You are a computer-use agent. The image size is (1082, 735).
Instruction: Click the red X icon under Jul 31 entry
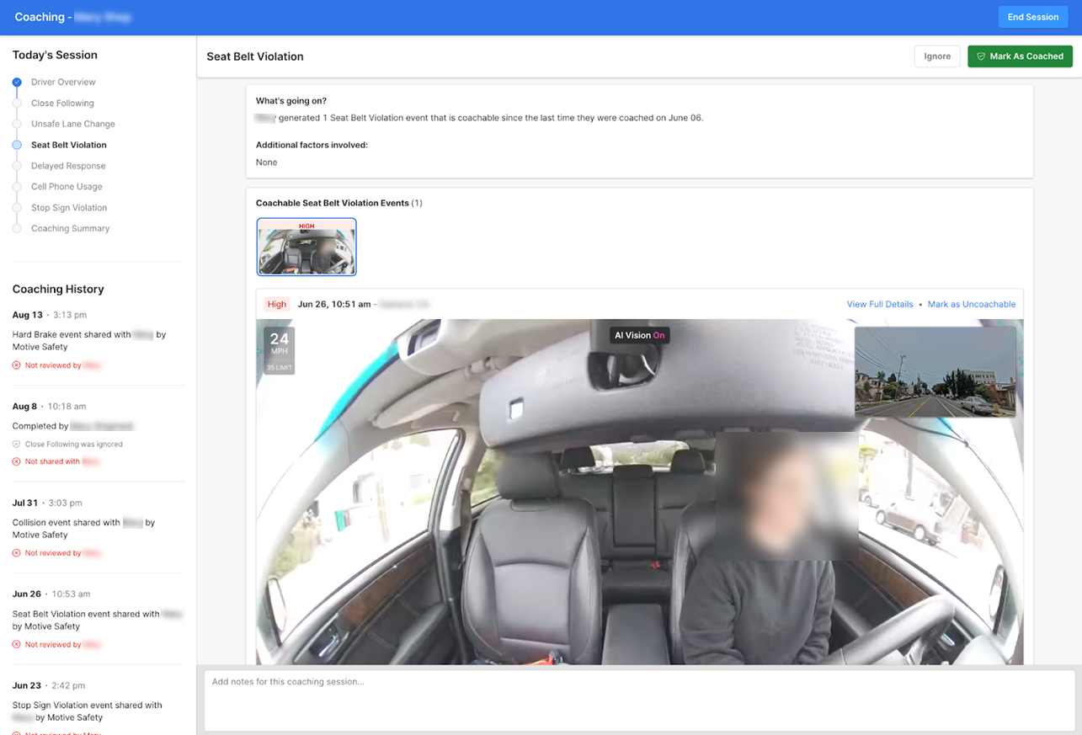16,553
